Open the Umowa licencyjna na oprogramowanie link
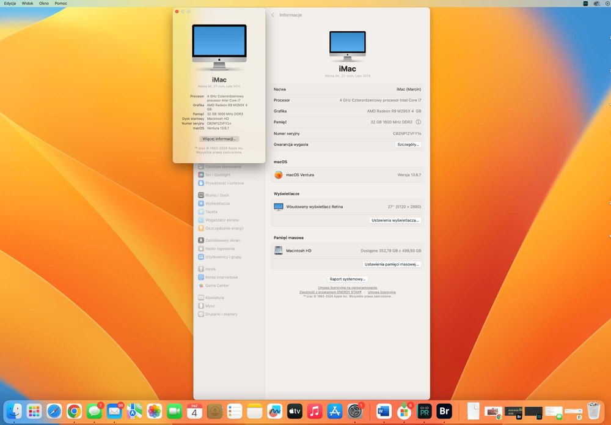 pos(347,287)
